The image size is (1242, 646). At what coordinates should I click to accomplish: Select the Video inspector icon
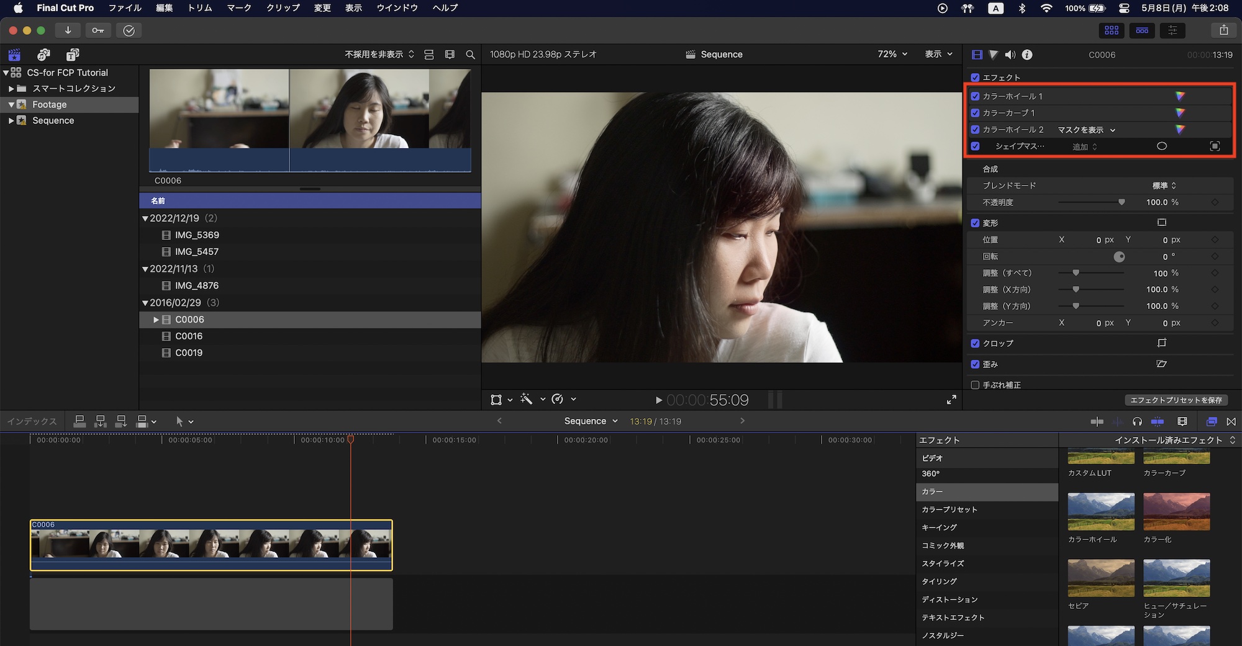pyautogui.click(x=977, y=55)
